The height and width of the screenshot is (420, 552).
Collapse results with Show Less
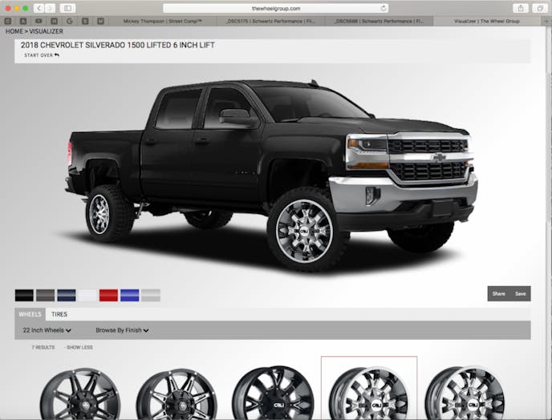click(x=79, y=347)
